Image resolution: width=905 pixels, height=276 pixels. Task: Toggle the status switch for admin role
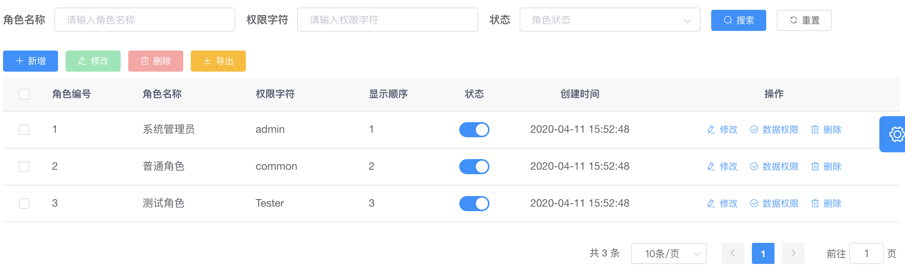474,130
